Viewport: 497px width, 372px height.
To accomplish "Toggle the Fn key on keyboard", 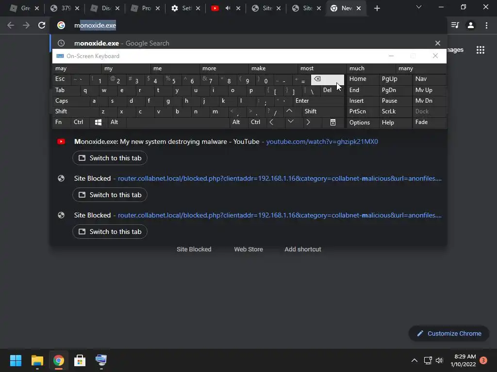I will (62, 122).
